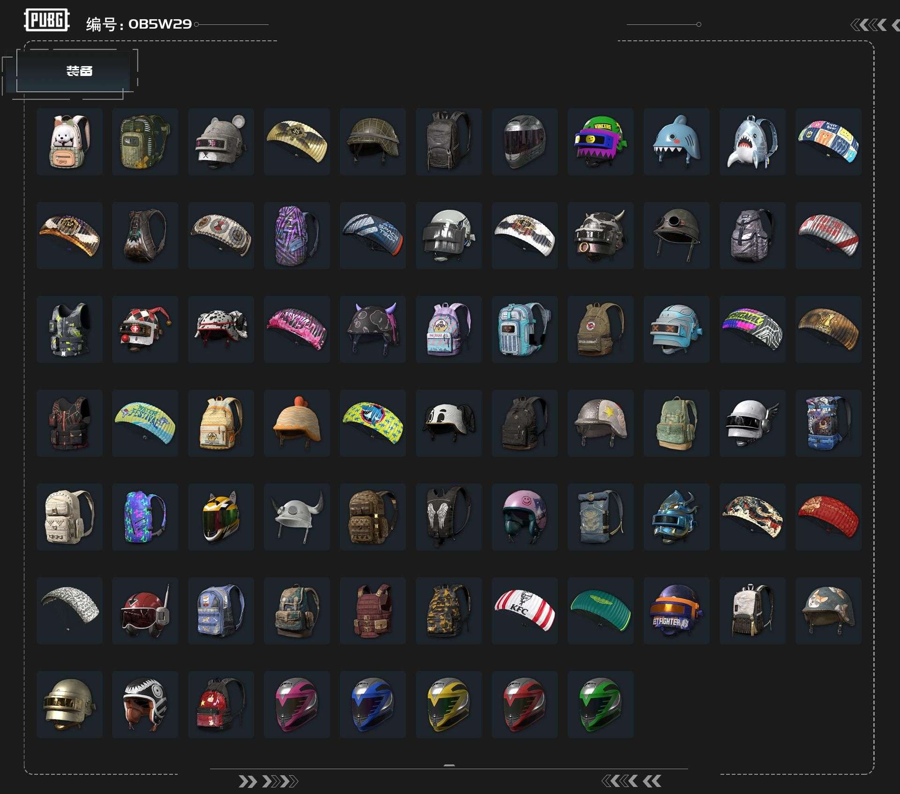Click the Jet Fighter purple helmet
Image resolution: width=900 pixels, height=794 pixels.
pos(676,610)
